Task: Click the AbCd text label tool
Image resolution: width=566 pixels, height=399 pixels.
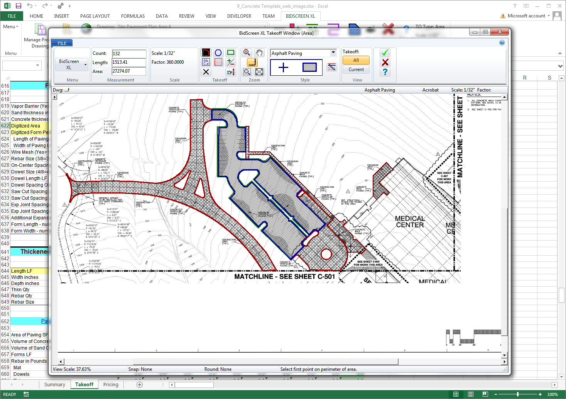Action: point(206,62)
